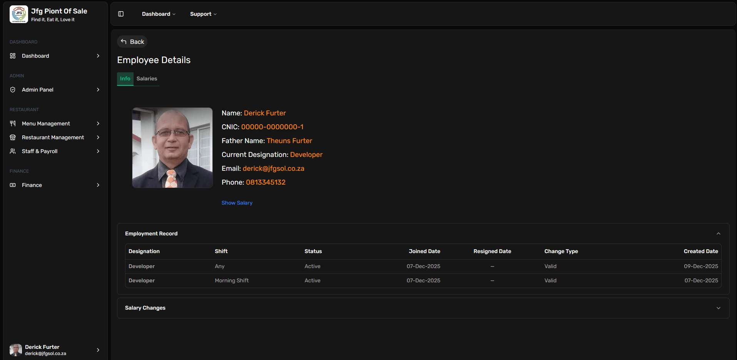Open the Dashboard dropdown in top bar

coord(158,14)
